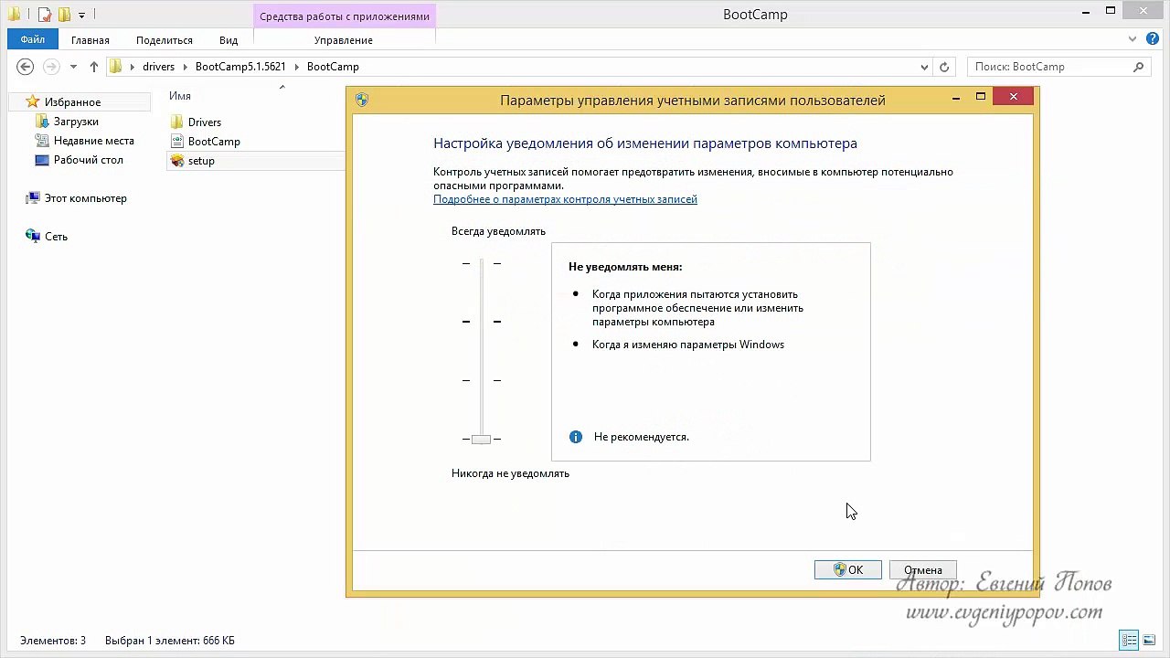Open Недавние места in the navigation pane
Viewport: 1170px width, 658px height.
pos(93,141)
